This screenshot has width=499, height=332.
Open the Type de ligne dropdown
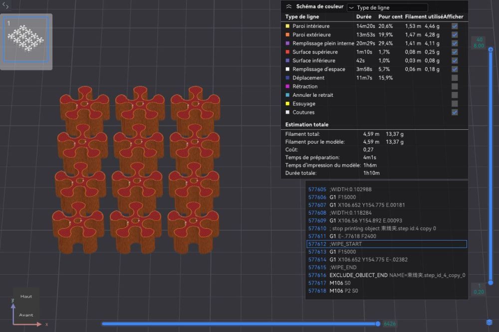(387, 8)
